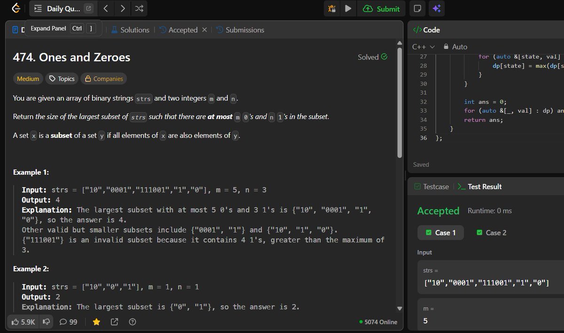Dislike the problem with thumbs down

click(x=47, y=322)
